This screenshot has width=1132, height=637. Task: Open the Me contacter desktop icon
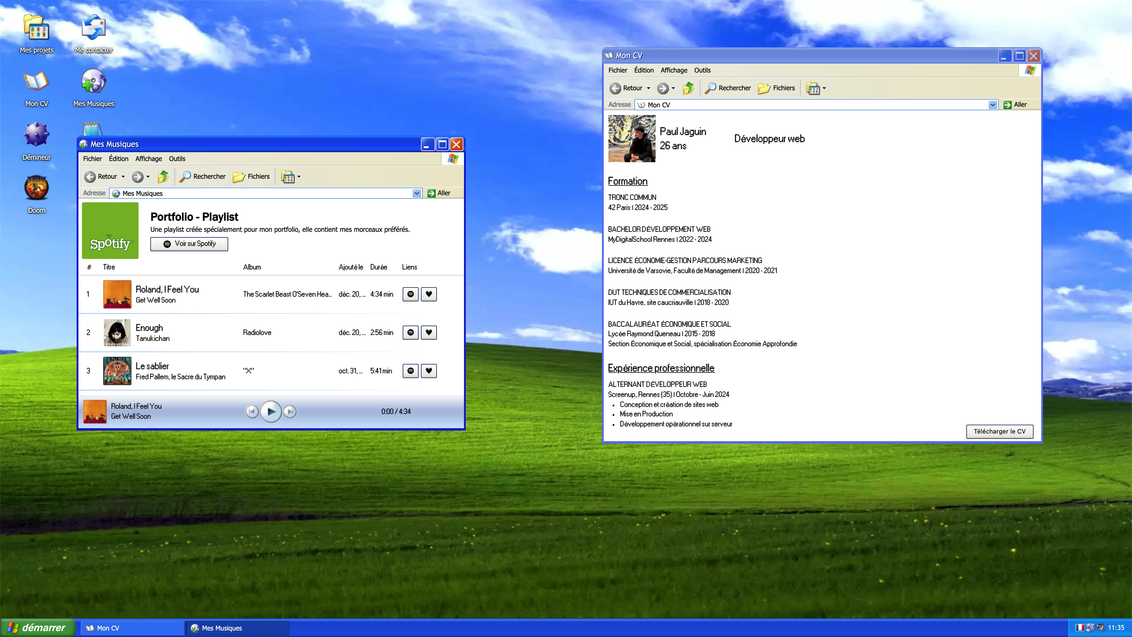tap(94, 28)
